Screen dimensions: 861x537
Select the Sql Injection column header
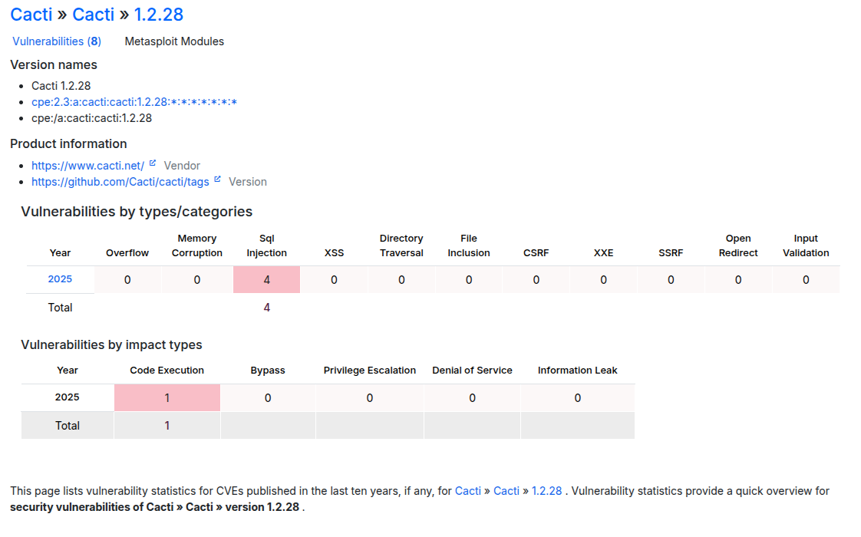267,245
